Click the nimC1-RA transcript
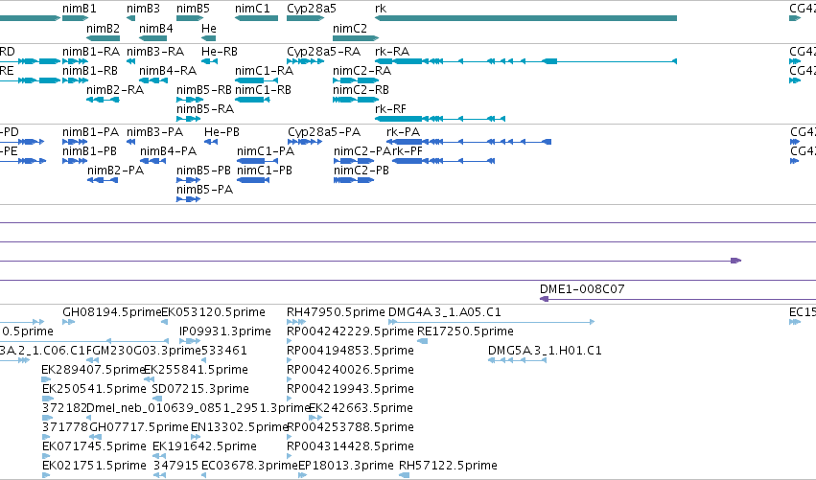The height and width of the screenshot is (480, 816). [257, 80]
